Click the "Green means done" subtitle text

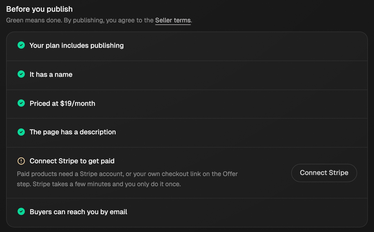[x=99, y=20]
